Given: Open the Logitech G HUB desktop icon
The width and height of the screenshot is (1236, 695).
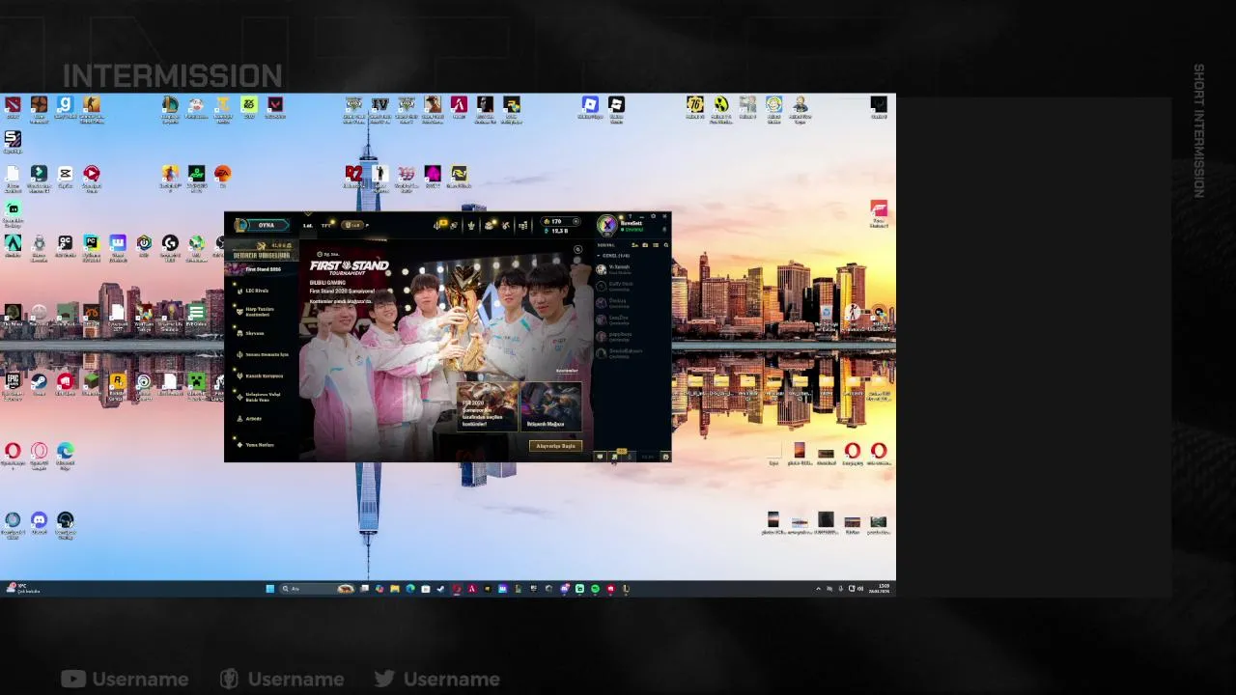Looking at the screenshot, I should tap(170, 242).
